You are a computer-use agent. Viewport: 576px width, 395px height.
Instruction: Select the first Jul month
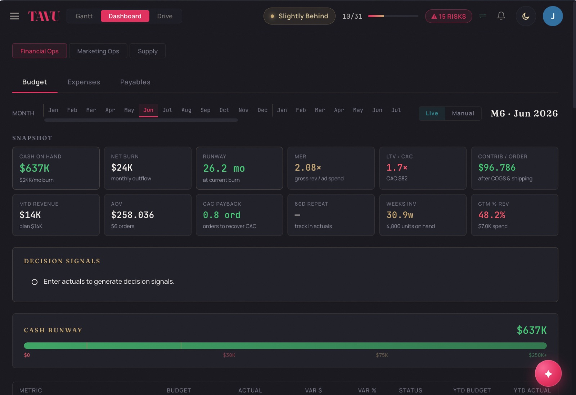pyautogui.click(x=167, y=110)
